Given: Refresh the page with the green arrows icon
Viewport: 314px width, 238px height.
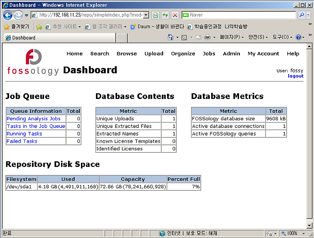Looking at the screenshot, I should pyautogui.click(x=165, y=15).
